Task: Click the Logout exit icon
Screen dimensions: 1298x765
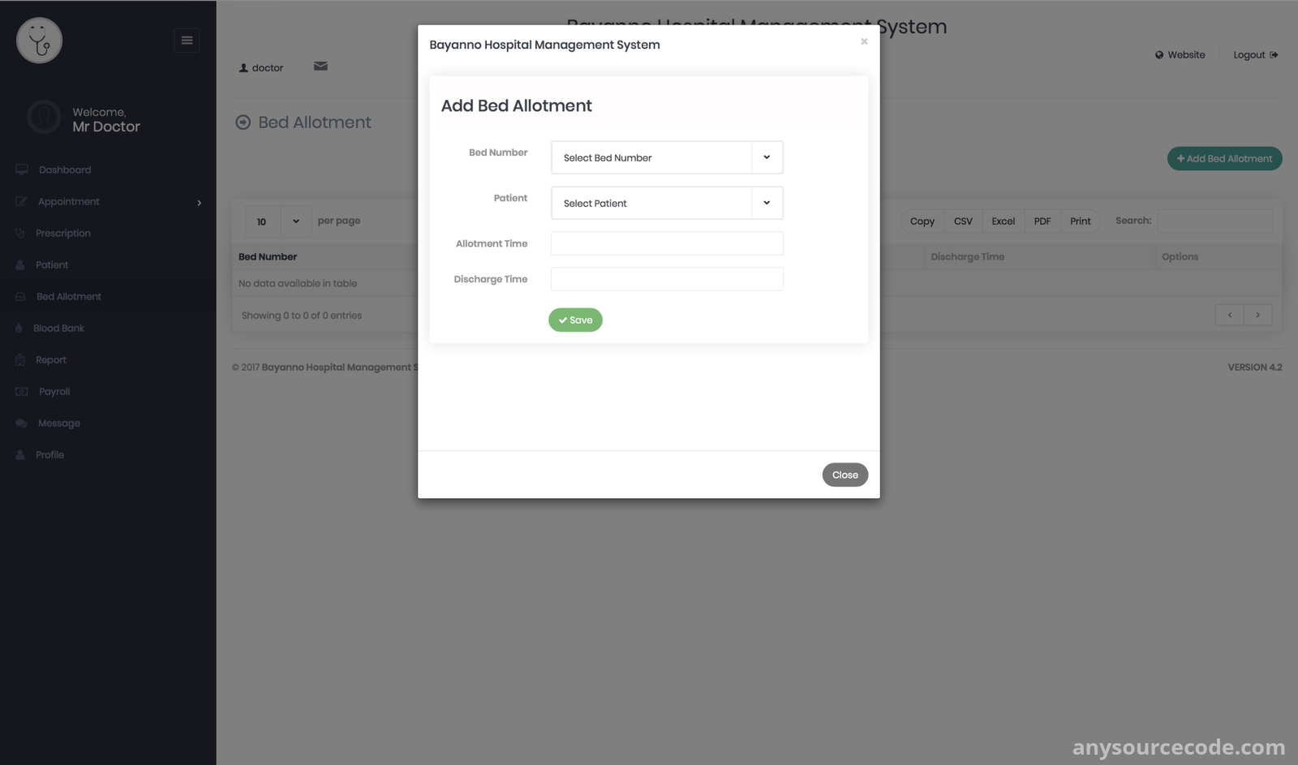Action: pos(1274,55)
